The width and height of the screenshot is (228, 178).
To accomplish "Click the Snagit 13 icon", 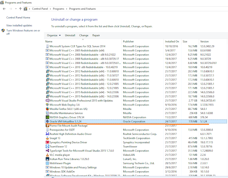I will [x=47, y=138].
